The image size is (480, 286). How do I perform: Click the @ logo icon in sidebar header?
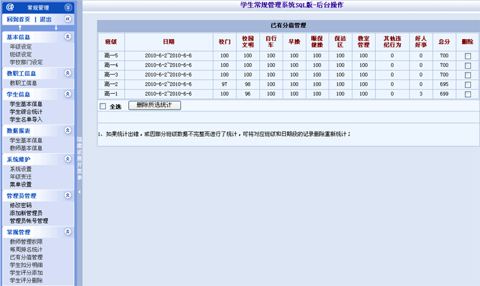9,7
